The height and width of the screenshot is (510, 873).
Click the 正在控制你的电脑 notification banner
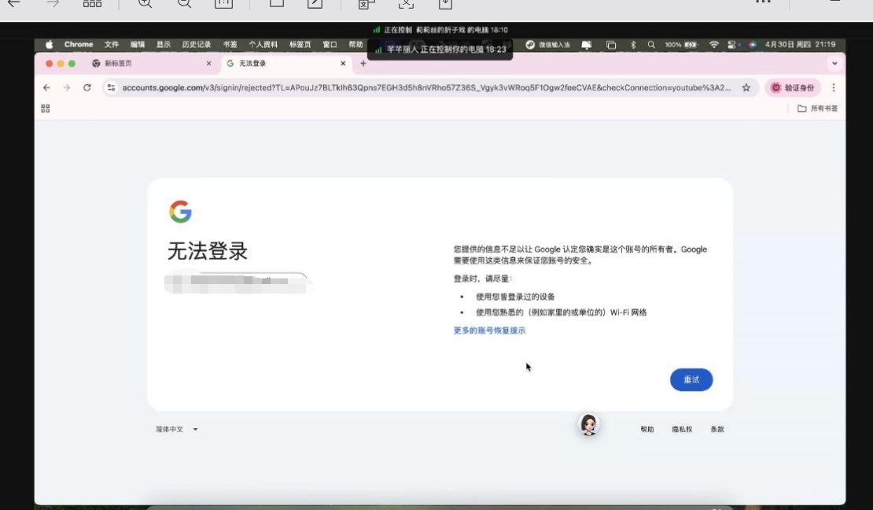440,50
